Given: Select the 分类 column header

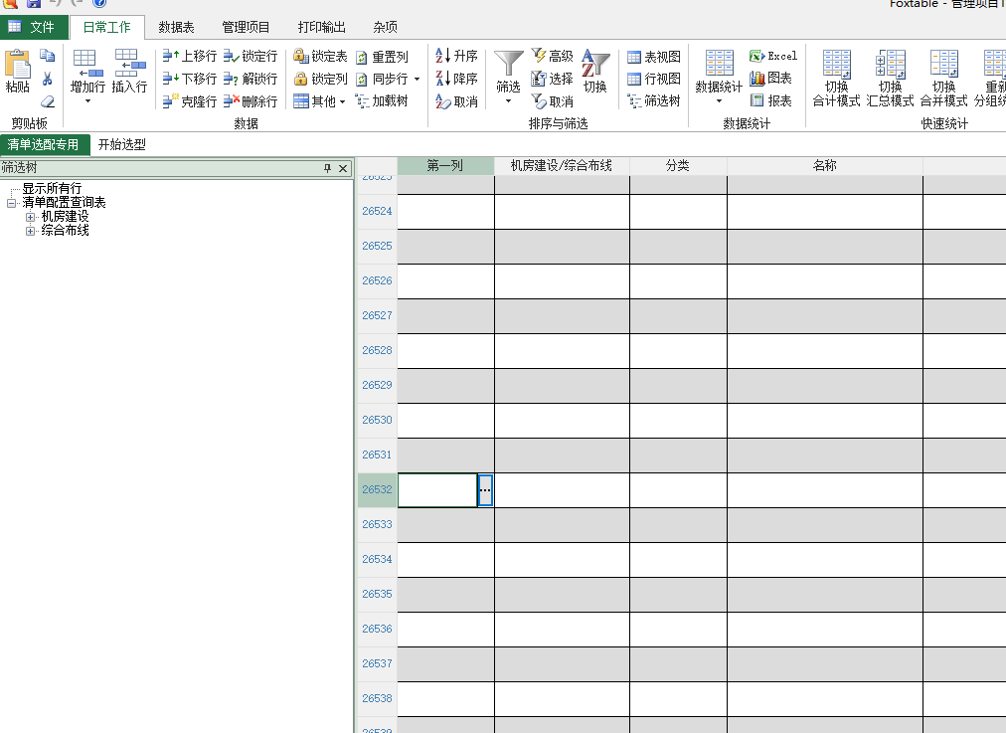Looking at the screenshot, I should pyautogui.click(x=678, y=166).
